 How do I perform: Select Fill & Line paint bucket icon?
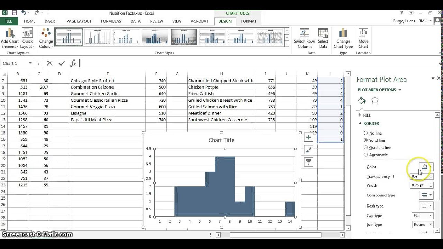[362, 101]
